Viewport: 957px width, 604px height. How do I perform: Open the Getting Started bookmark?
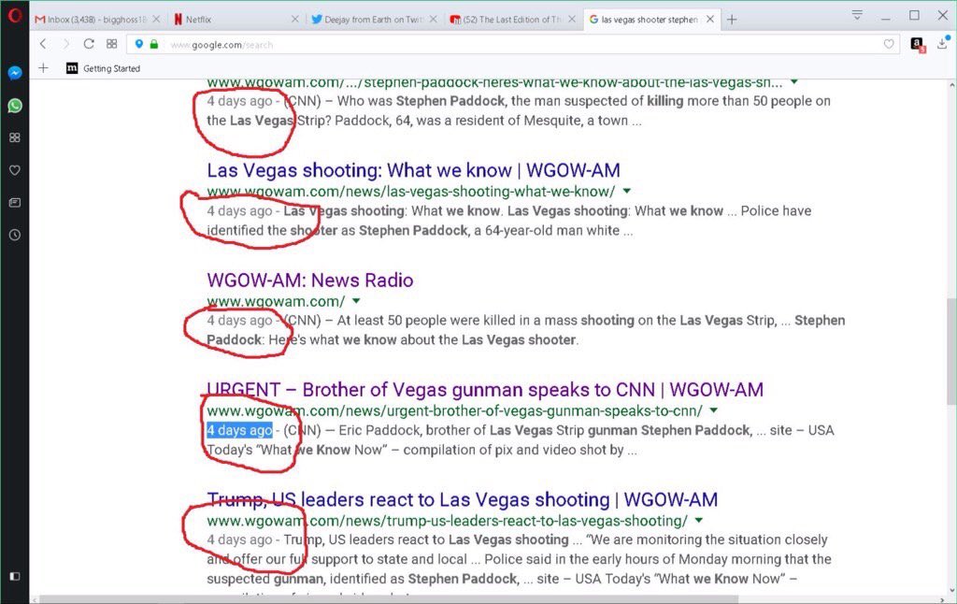point(103,68)
